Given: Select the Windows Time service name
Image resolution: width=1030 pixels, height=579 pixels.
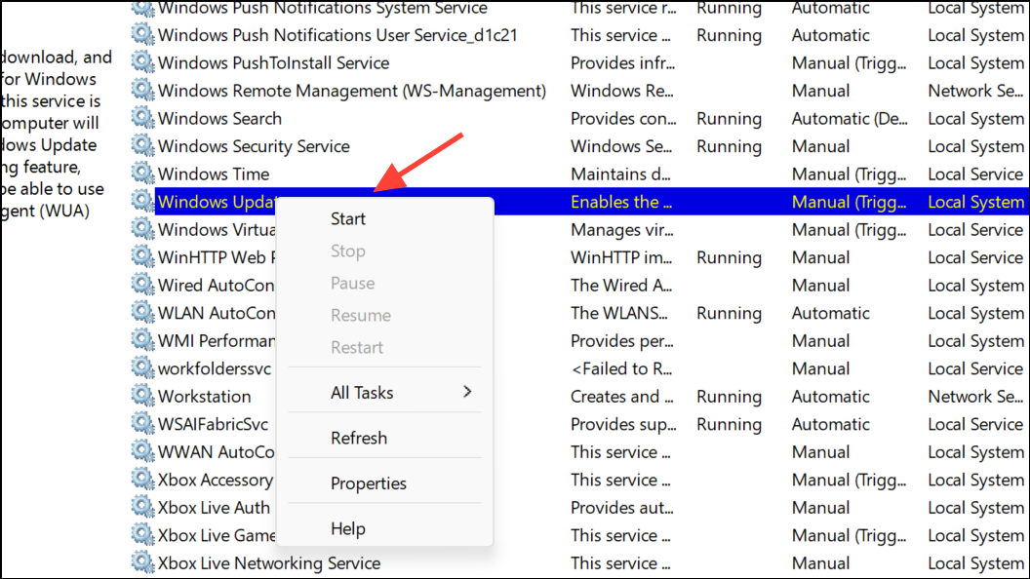Looking at the screenshot, I should point(214,174).
